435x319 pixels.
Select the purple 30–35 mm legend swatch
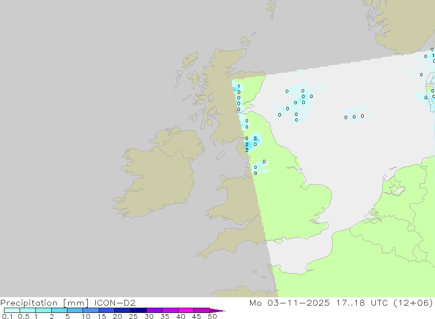pyautogui.click(x=154, y=310)
